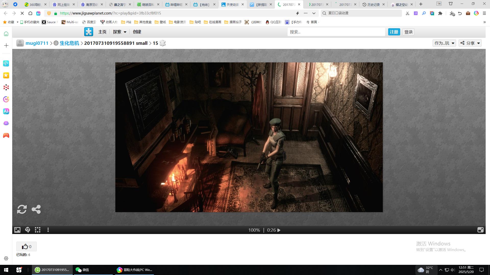Viewport: 490px width, 275px height.
Task: Open the 冒险大作战 taskbar window
Action: 134,270
